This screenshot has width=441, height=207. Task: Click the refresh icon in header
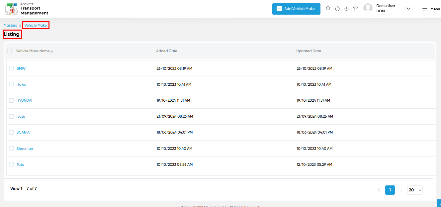[x=337, y=9]
